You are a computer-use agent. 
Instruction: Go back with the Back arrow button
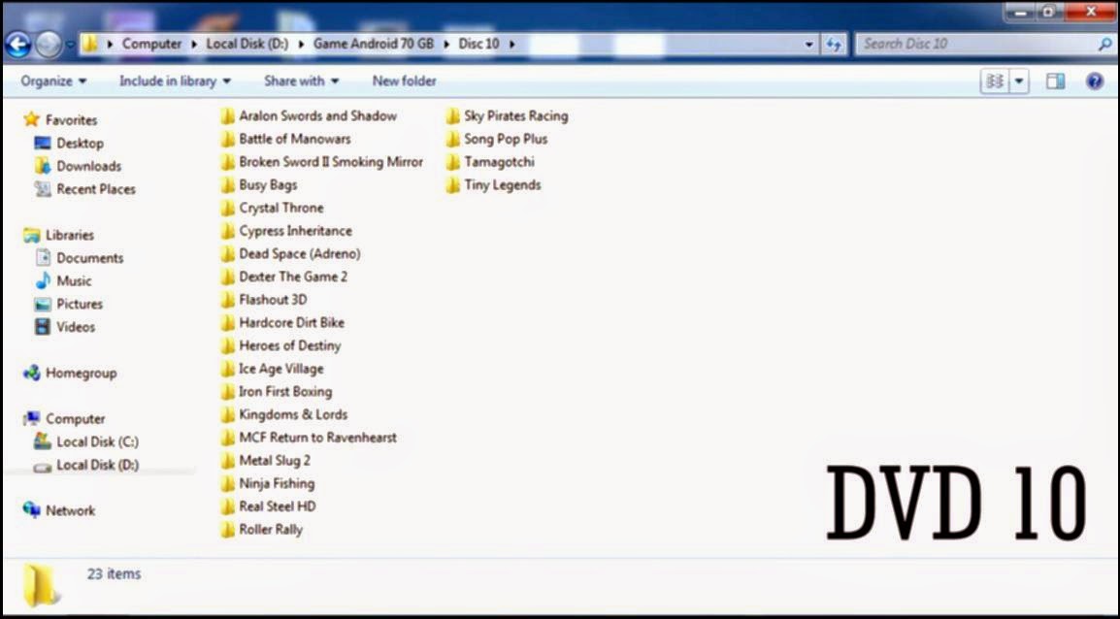tap(18, 45)
